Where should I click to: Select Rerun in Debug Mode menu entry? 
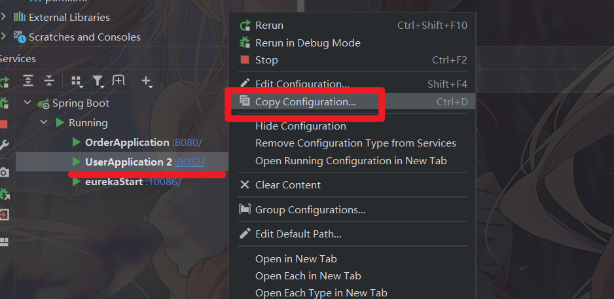pos(308,43)
